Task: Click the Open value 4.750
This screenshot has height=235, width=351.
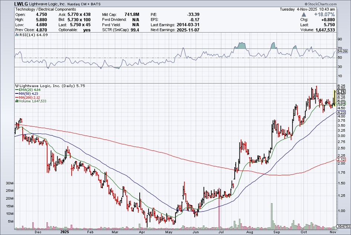Action: coord(41,14)
